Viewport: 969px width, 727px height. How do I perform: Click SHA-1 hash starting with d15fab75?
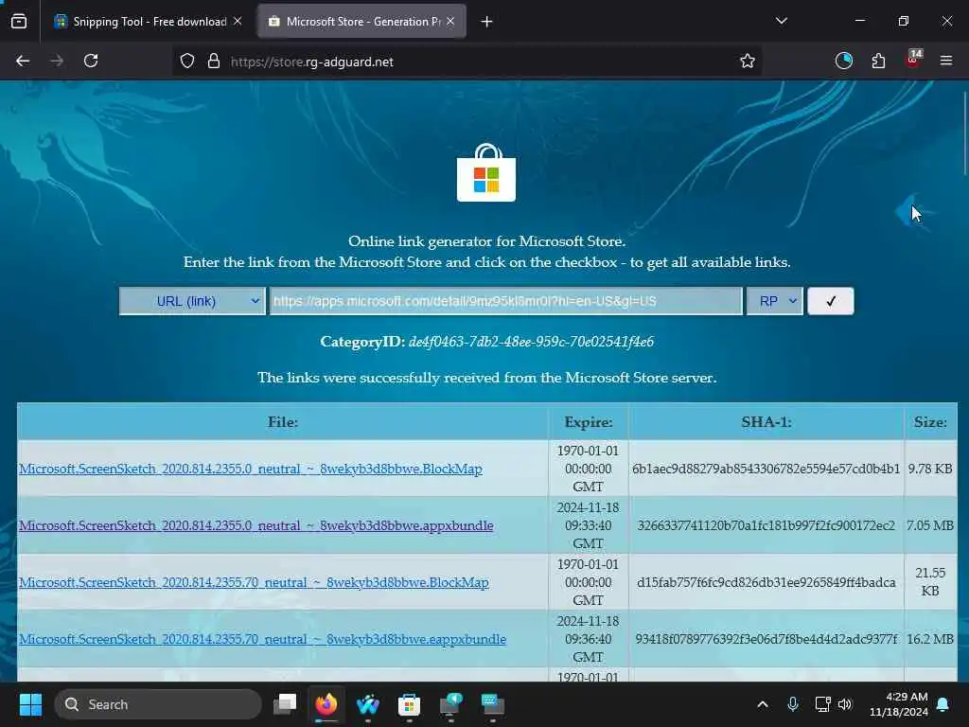[x=766, y=582]
